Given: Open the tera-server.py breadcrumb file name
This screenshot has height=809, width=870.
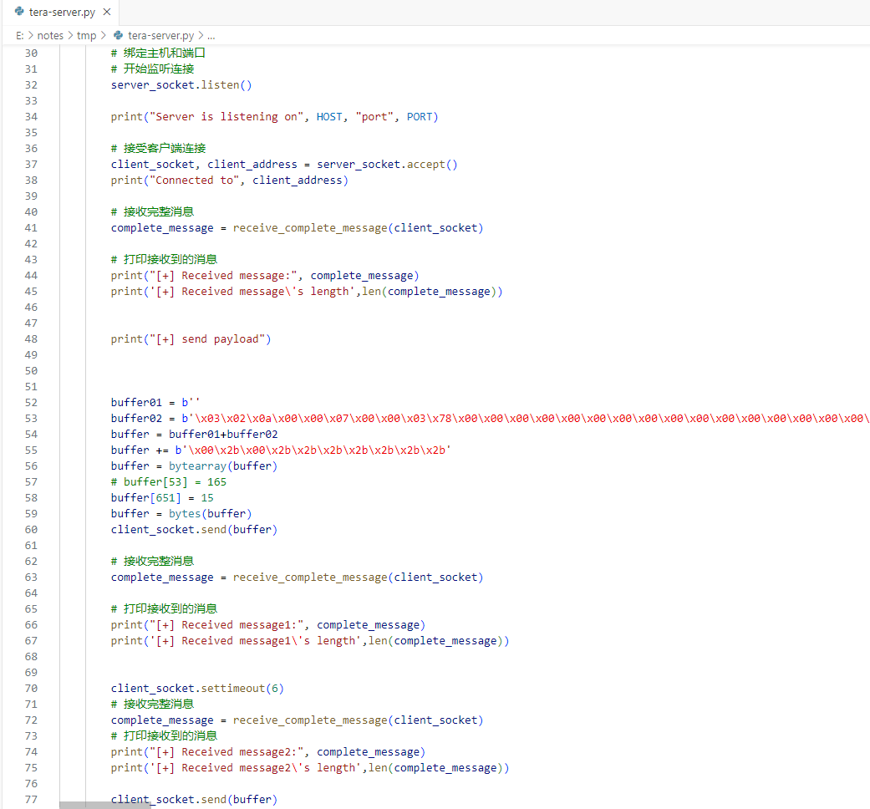Looking at the screenshot, I should (x=160, y=36).
